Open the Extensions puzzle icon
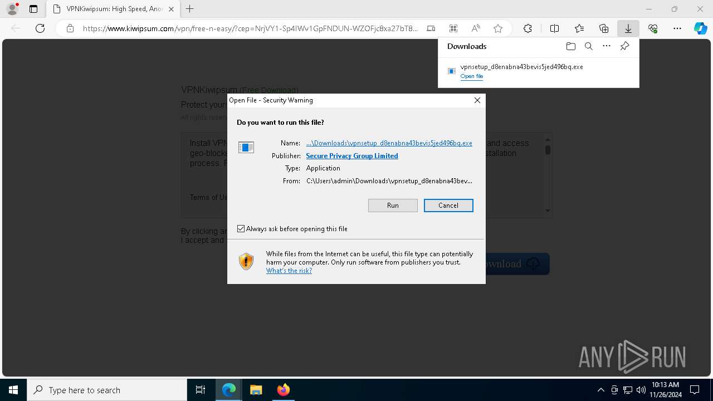Screen dimensions: 713x401 pos(528,28)
